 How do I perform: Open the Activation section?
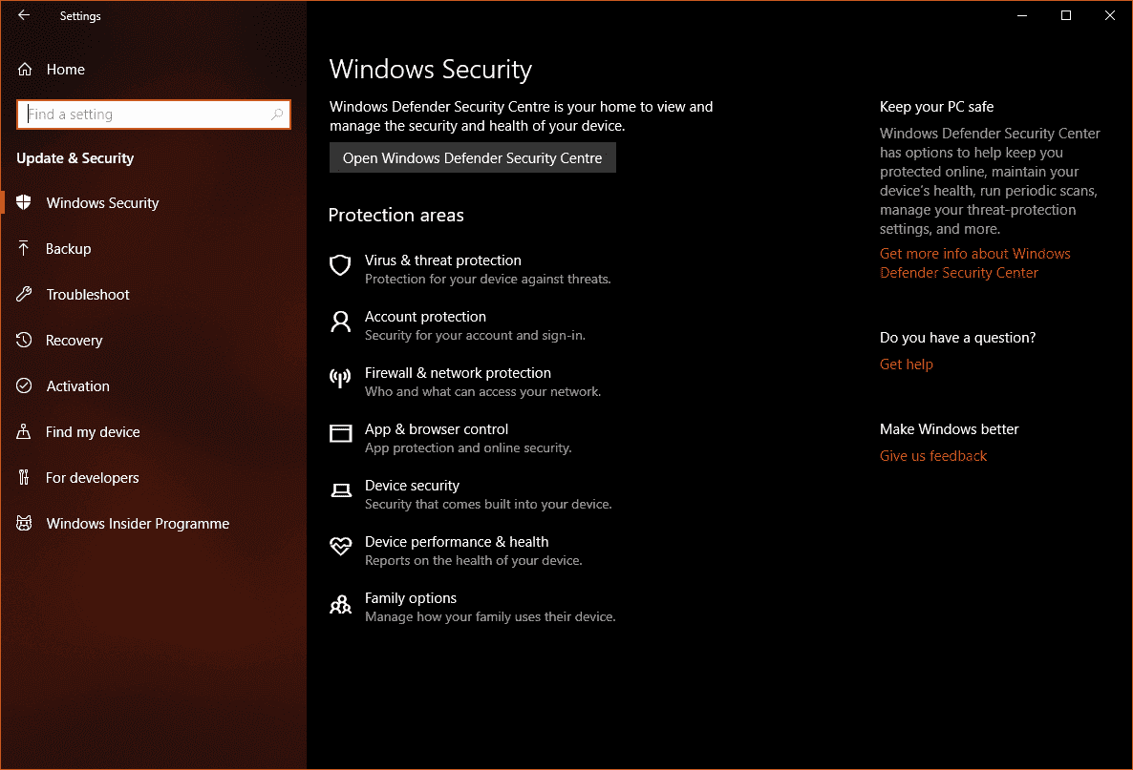153,386
